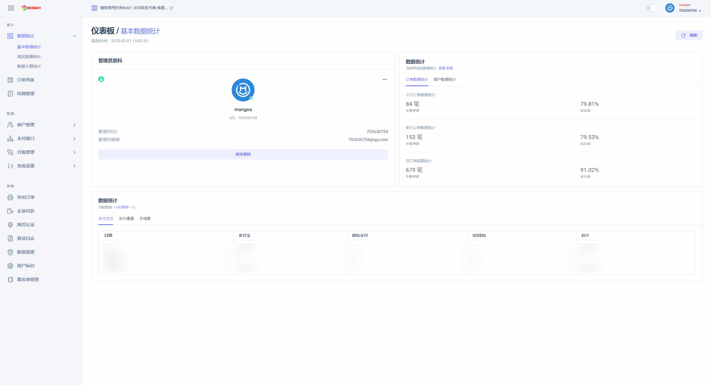
Task: Open 风控记录 shield icon
Action: pos(10,225)
